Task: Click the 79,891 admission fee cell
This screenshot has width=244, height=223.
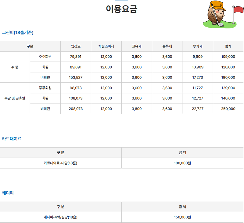Action: click(x=76, y=57)
